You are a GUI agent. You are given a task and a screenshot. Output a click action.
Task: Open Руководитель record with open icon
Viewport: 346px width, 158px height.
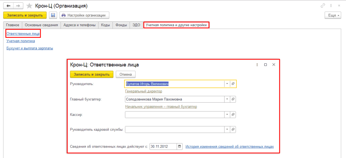(233, 84)
